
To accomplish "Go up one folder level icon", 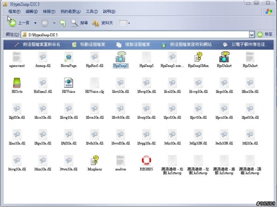I will point(62,23).
